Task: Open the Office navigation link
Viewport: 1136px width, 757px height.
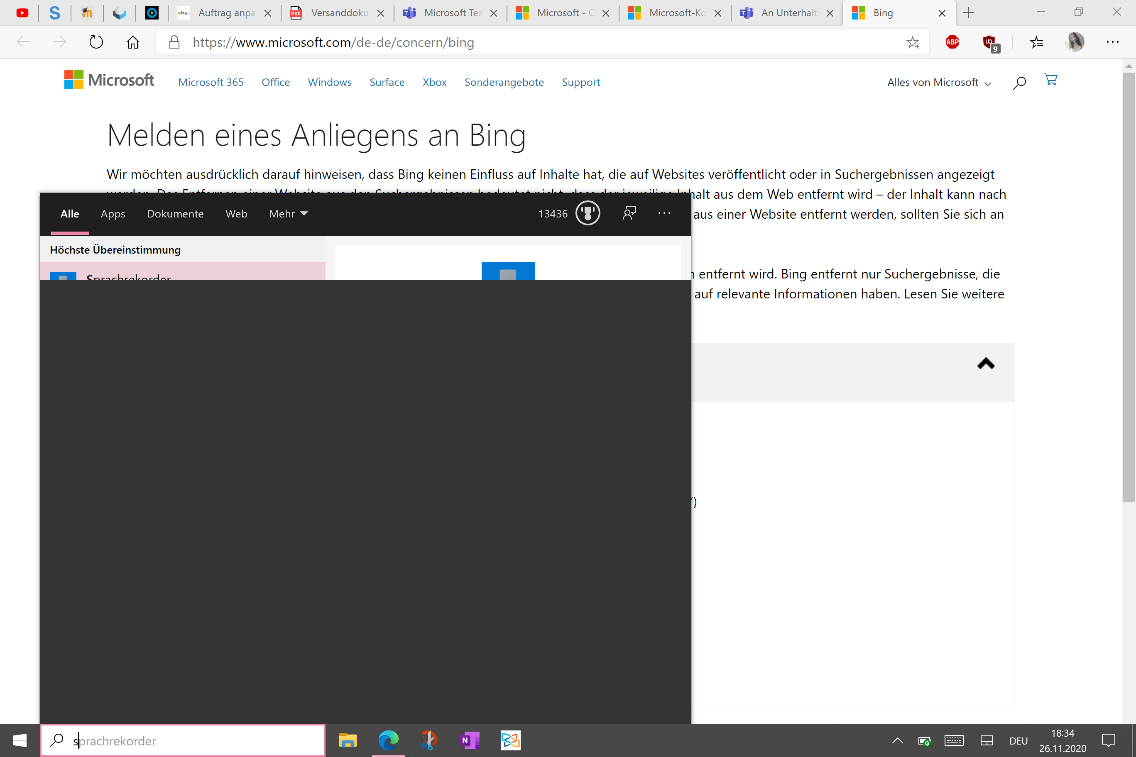Action: [276, 83]
